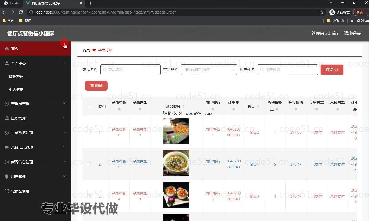369x221 pixels.
Task: Sort table by 购买的数量 column
Action: [x=277, y=109]
